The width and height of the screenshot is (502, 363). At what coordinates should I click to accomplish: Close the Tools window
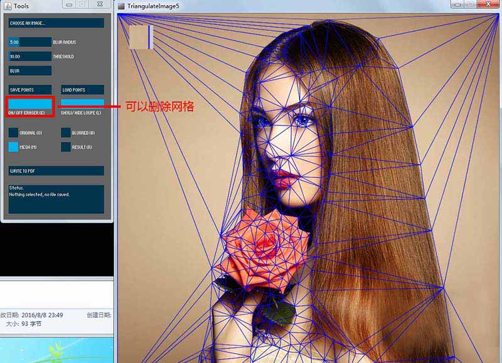[x=100, y=4]
